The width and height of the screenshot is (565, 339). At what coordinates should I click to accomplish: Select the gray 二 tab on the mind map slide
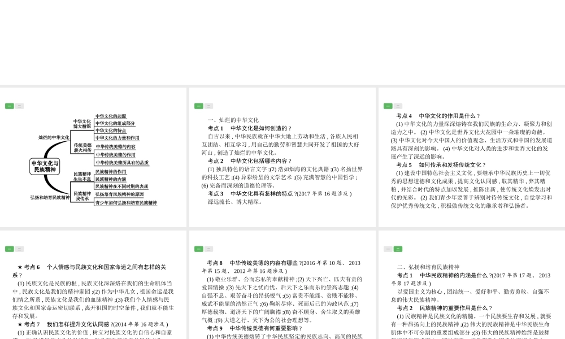coord(19,106)
